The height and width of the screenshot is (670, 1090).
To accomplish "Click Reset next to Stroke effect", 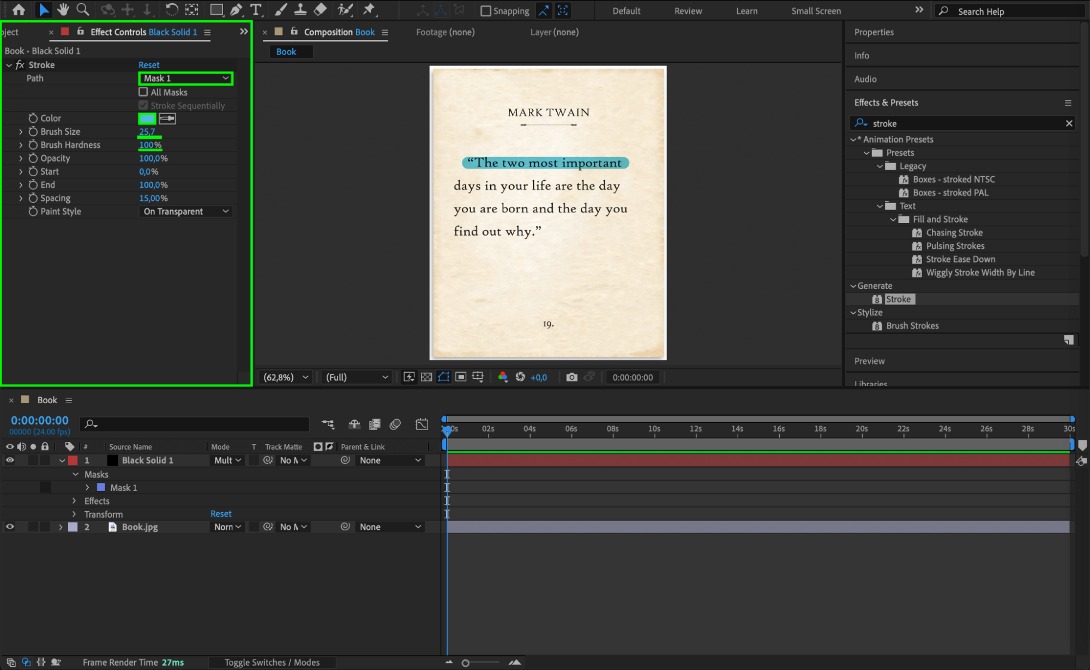I will click(x=149, y=65).
